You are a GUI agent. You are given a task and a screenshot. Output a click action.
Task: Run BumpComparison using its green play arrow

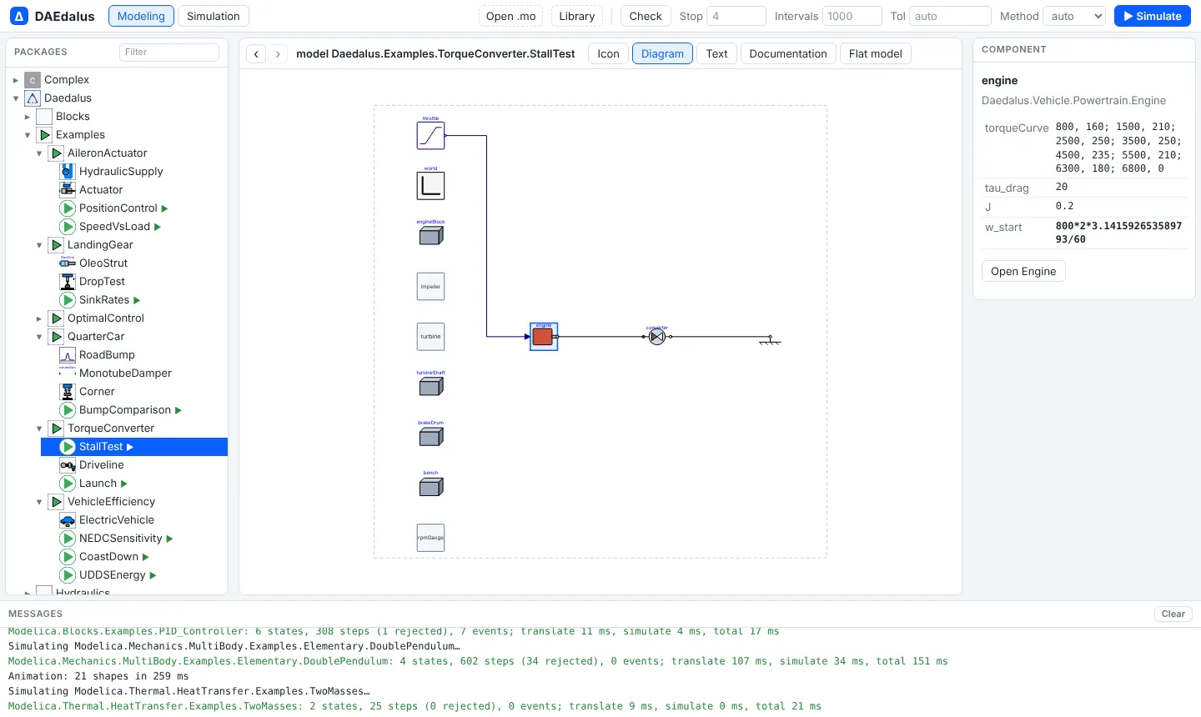click(x=178, y=410)
